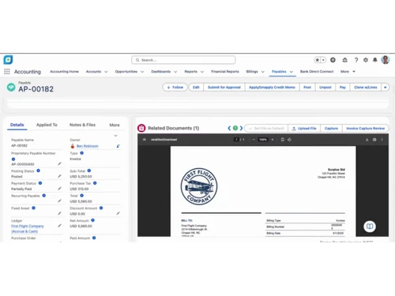This screenshot has width=395, height=296.
Task: Collapse the details section chevron
Action: pyautogui.click(x=115, y=136)
